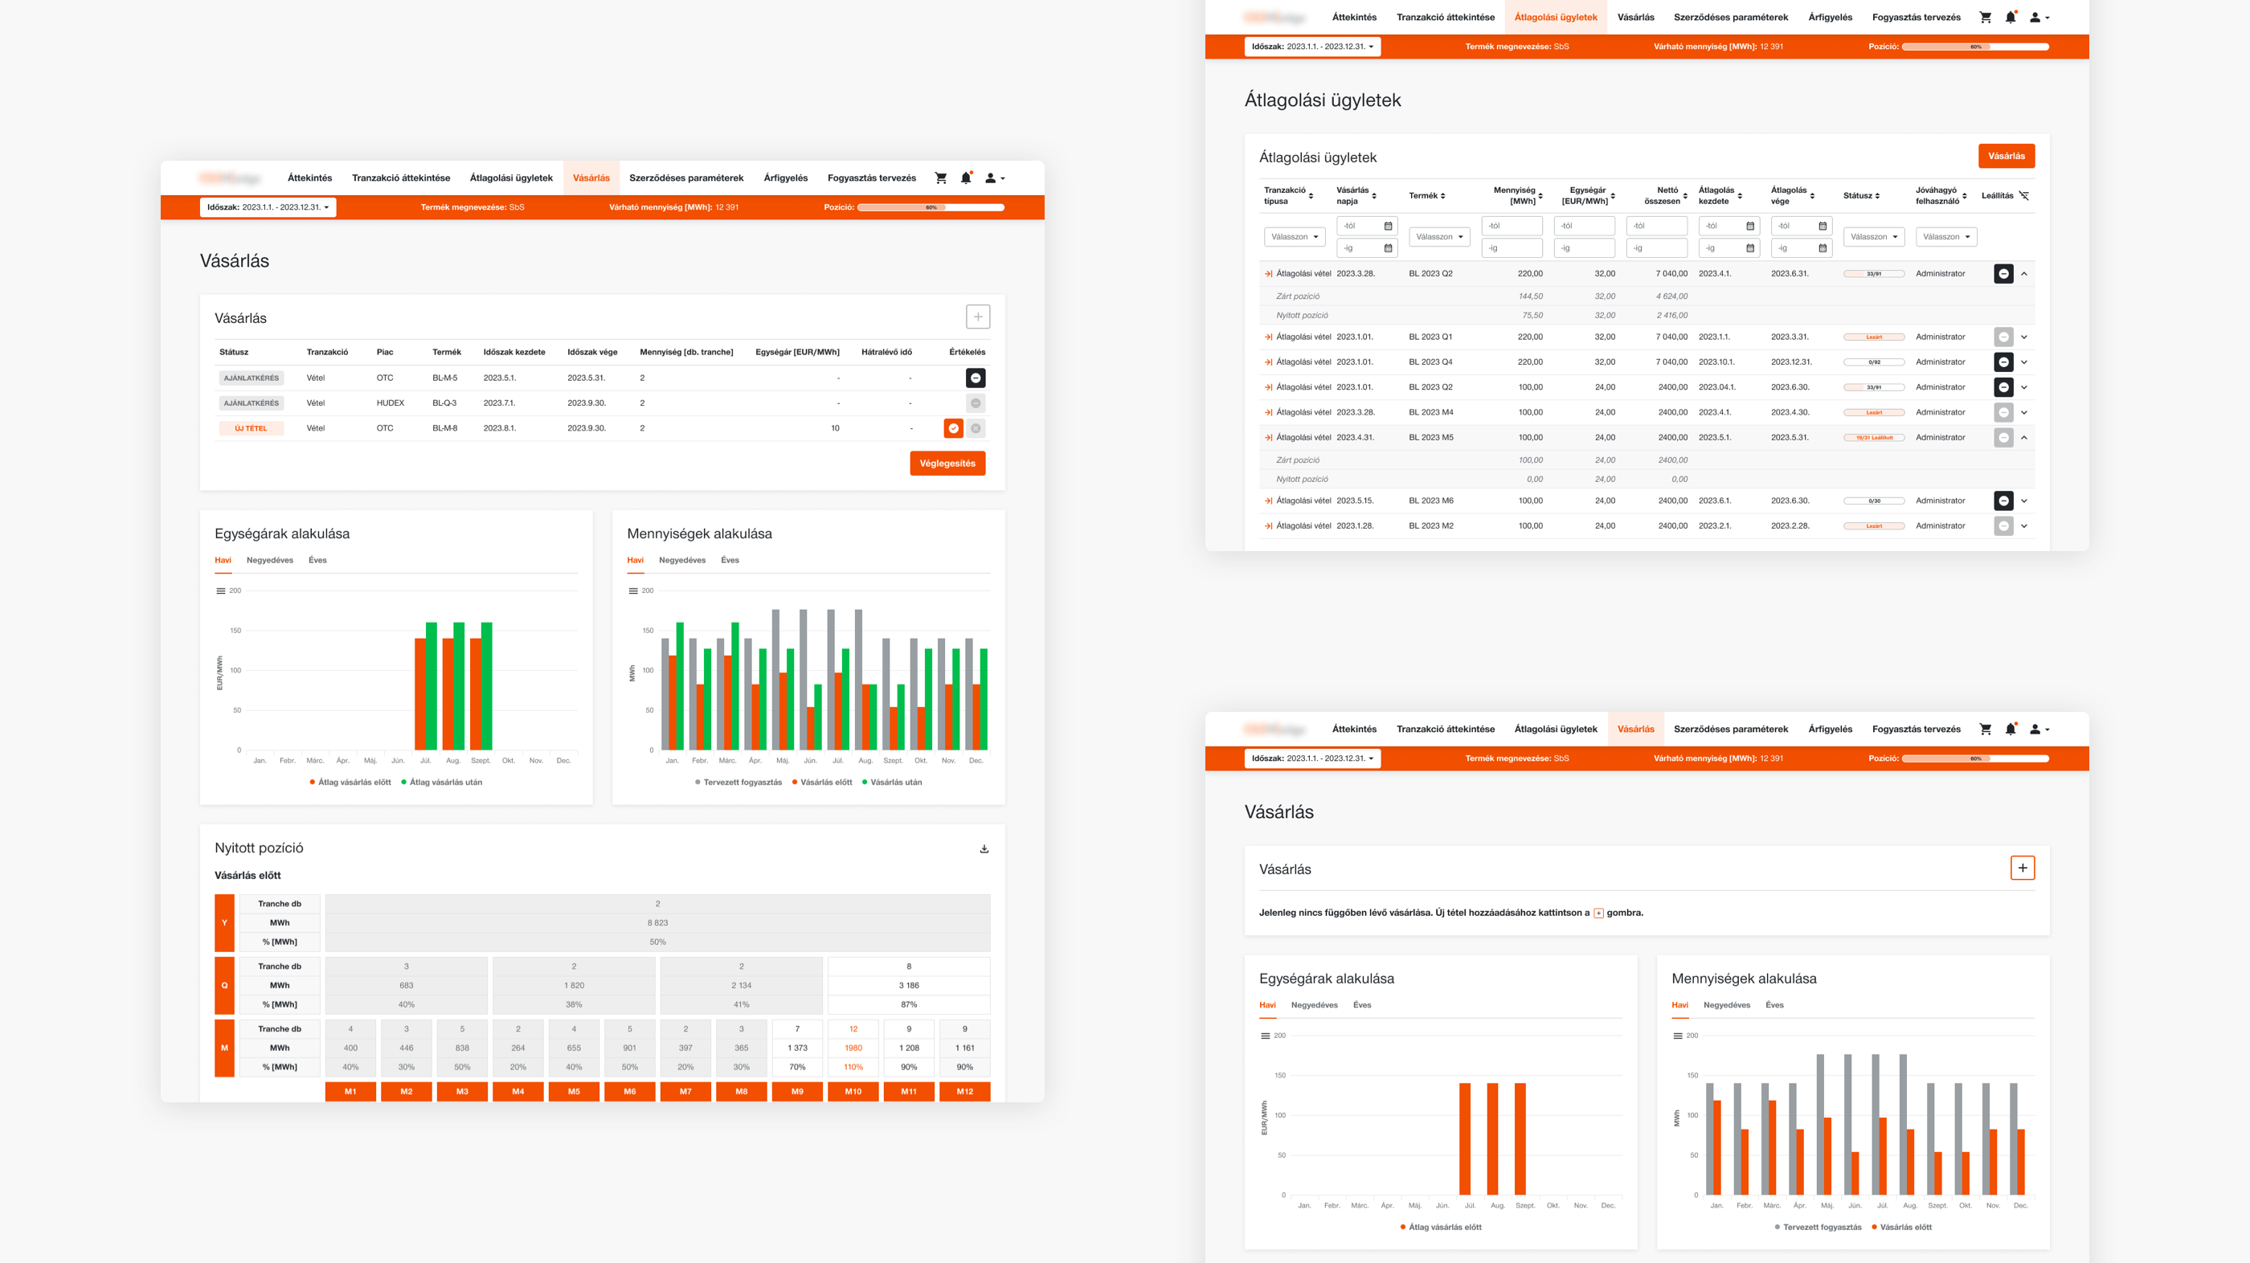Focus Nettó összesen -tól filter field
Viewport: 2250px width, 1263px height.
coord(1657,227)
